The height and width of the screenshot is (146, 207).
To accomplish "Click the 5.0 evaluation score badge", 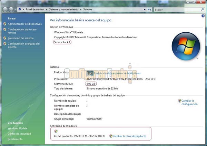I will 90,73.
